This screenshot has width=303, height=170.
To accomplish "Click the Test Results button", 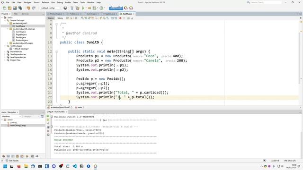I will [12, 161].
